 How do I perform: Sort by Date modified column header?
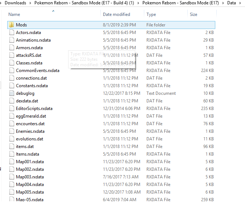(x=116, y=14)
